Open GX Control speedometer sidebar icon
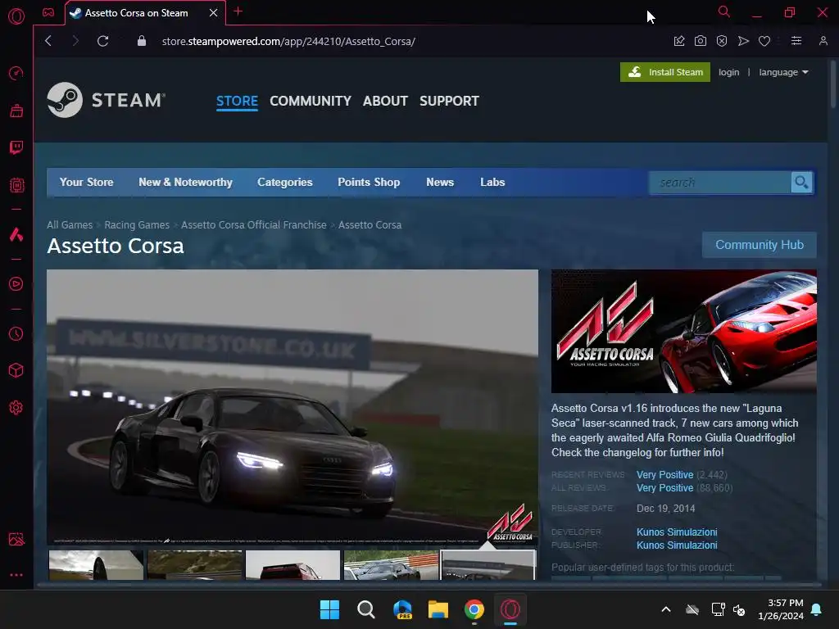Viewport: 839px width, 629px height. tap(16, 73)
